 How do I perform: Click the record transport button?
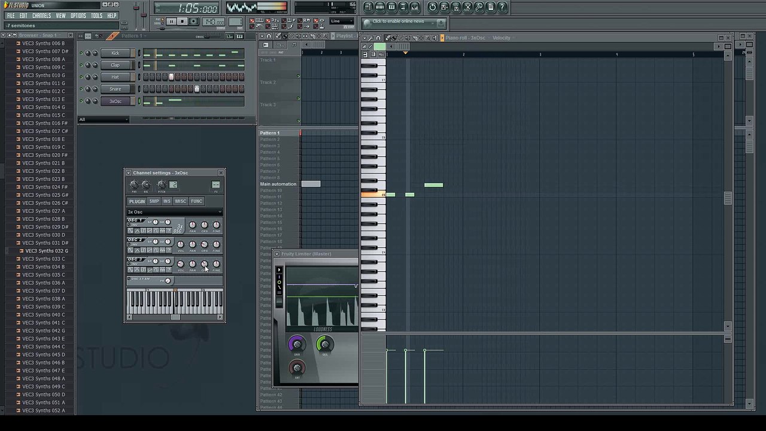(193, 22)
